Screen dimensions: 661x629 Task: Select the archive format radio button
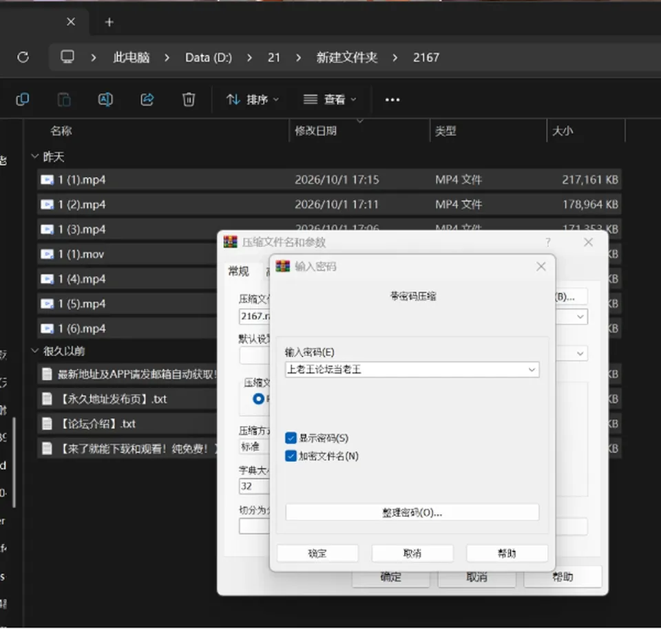point(258,398)
